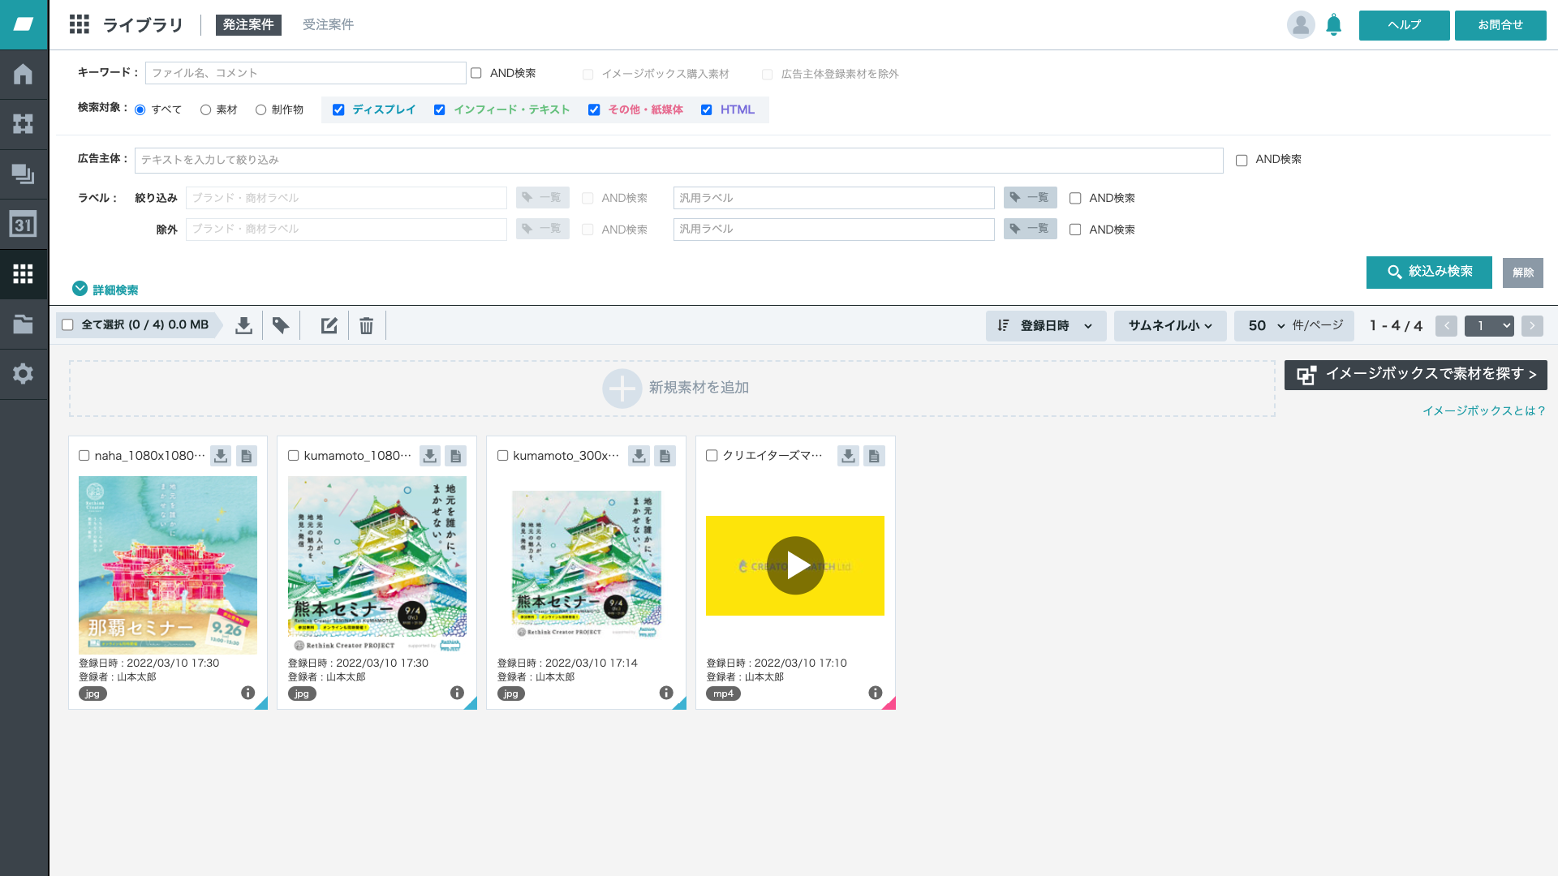Download selected items from toolbar
The image size is (1558, 876).
pos(243,325)
